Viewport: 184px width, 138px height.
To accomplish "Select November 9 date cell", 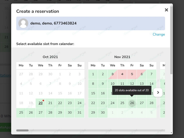I will pyautogui.click(x=103, y=84).
